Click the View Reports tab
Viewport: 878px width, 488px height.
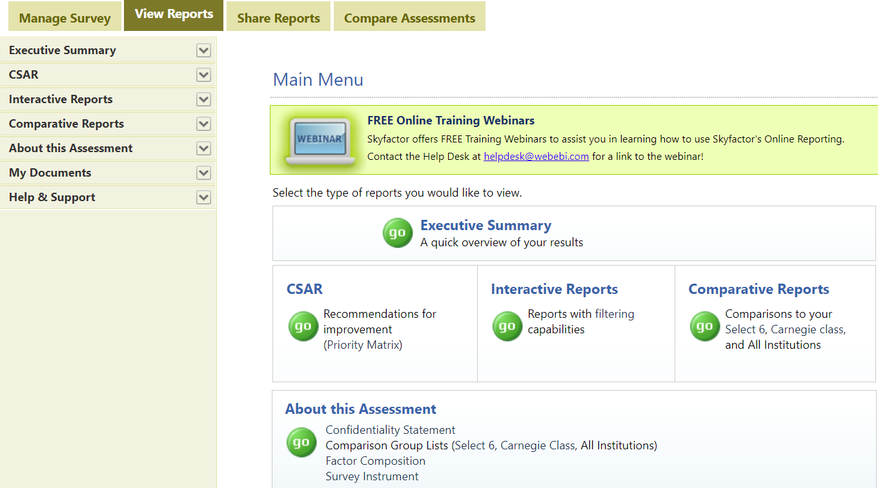tap(173, 13)
